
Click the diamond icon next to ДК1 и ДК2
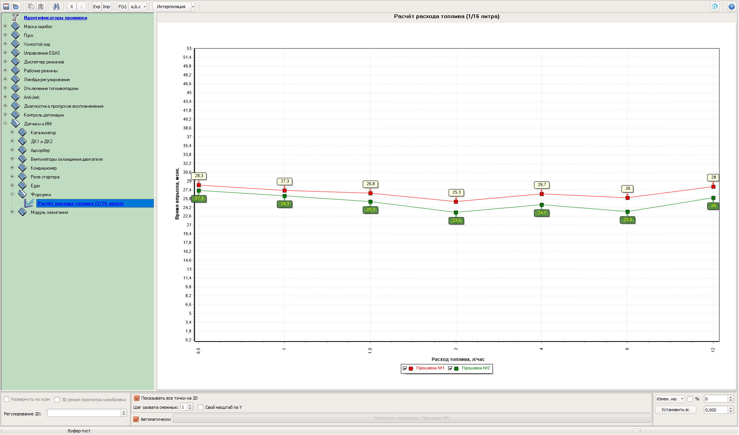22,141
